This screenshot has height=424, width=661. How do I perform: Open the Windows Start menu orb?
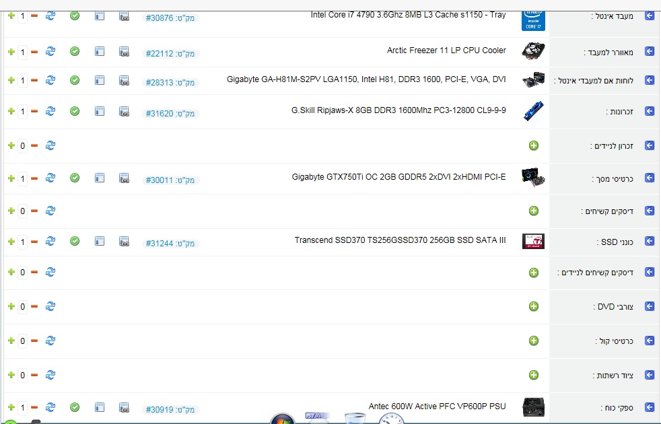282,419
